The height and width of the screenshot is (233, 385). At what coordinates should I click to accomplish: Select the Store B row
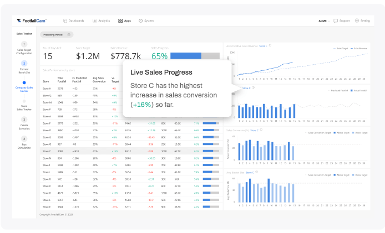[x=131, y=193]
